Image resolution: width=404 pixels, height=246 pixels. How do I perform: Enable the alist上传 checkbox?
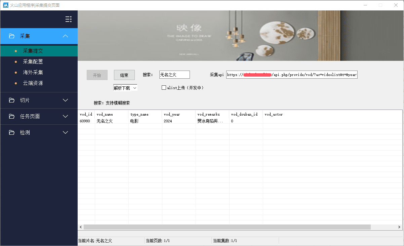164,88
